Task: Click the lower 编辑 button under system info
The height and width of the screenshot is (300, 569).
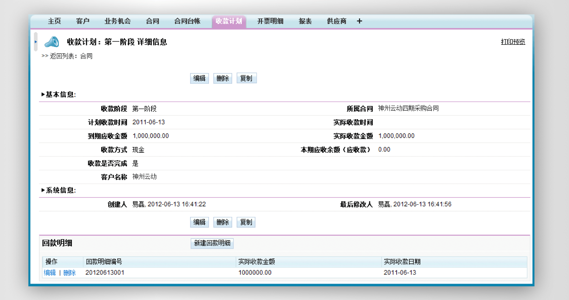Action: coord(199,222)
